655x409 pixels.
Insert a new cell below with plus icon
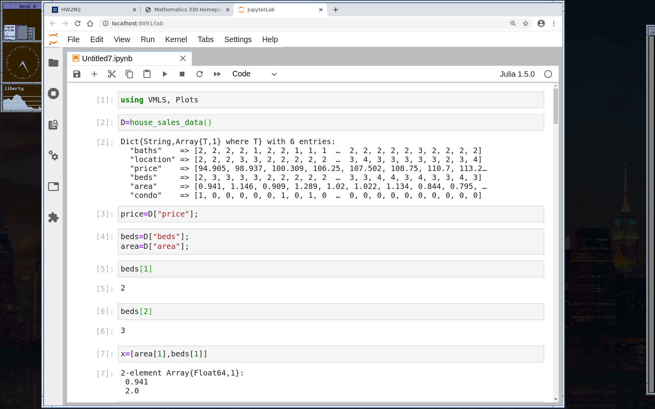(x=94, y=74)
